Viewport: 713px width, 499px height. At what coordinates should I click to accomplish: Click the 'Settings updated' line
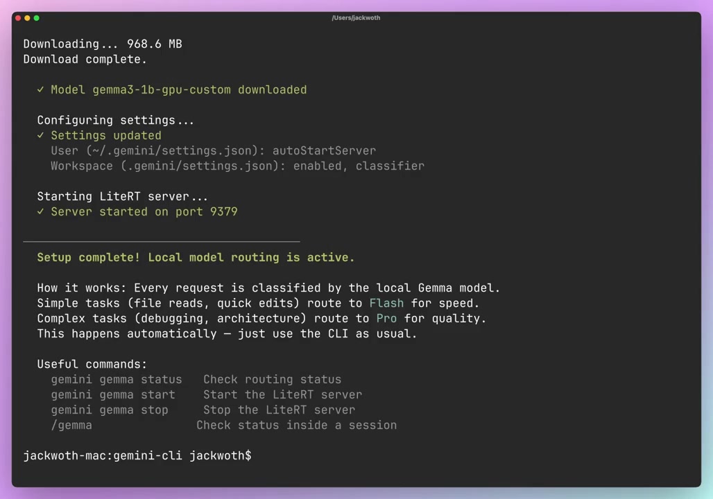pos(106,135)
